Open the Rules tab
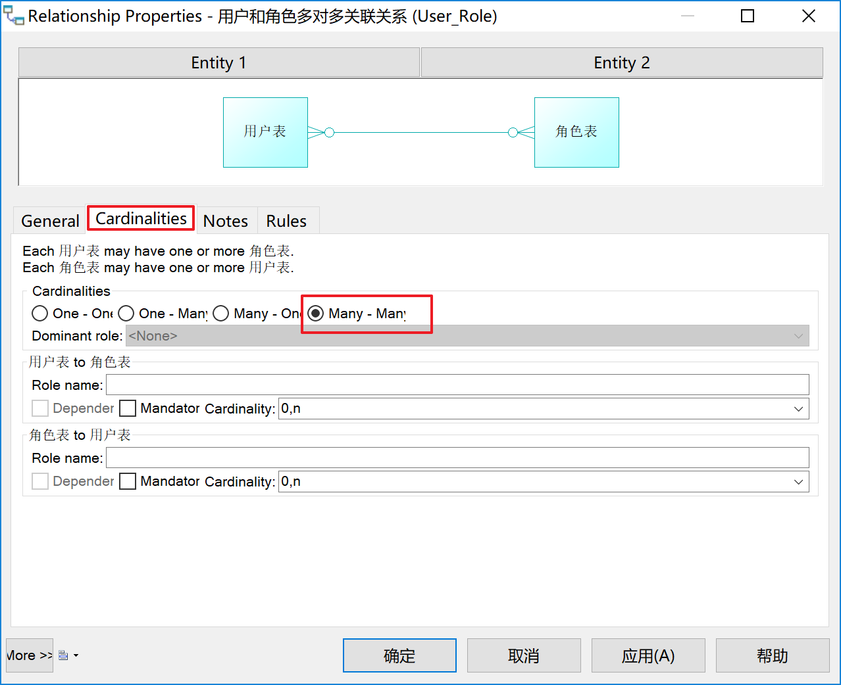 [x=286, y=221]
